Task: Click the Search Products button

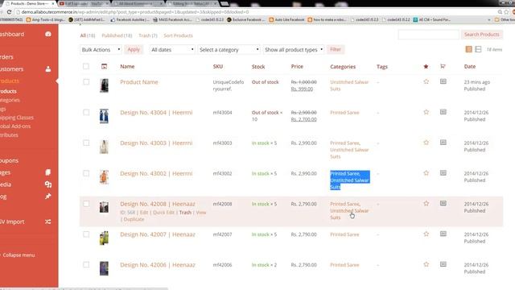Action: pyautogui.click(x=481, y=34)
